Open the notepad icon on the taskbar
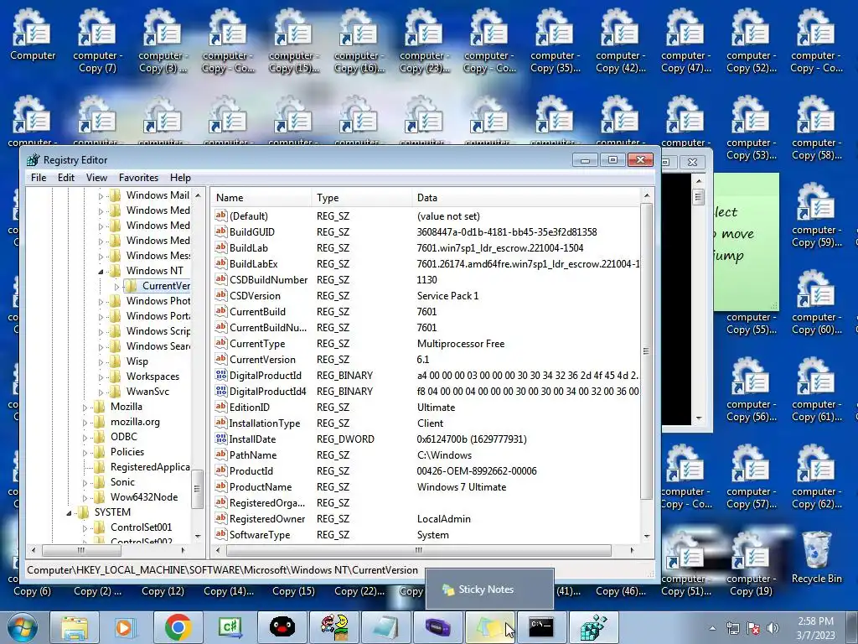 click(385, 627)
